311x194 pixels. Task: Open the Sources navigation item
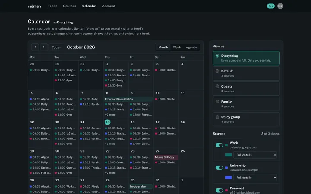[70, 6]
